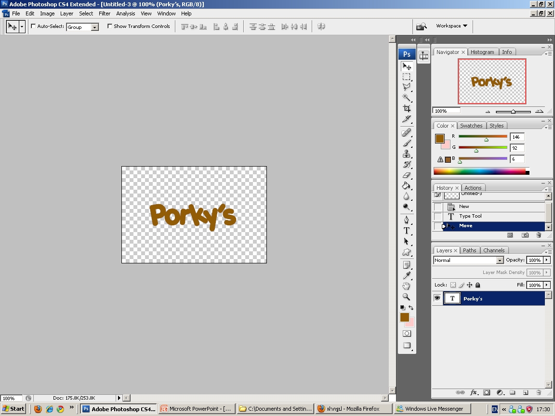Toggle Lock transparent pixels
555x416 pixels.
[453, 285]
